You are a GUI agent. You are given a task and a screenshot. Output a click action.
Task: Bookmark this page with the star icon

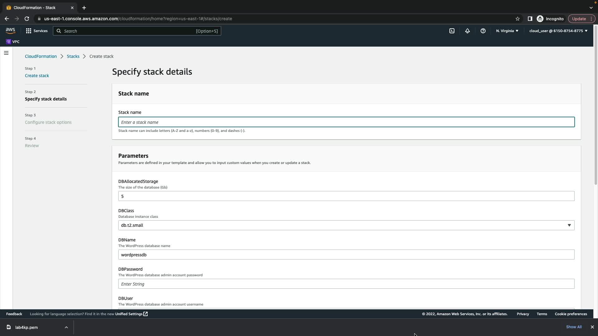pyautogui.click(x=517, y=19)
